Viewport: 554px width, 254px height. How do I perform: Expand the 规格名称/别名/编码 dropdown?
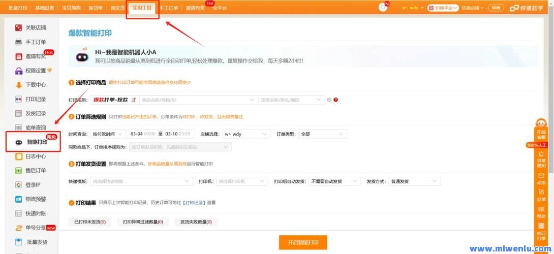pos(292,100)
